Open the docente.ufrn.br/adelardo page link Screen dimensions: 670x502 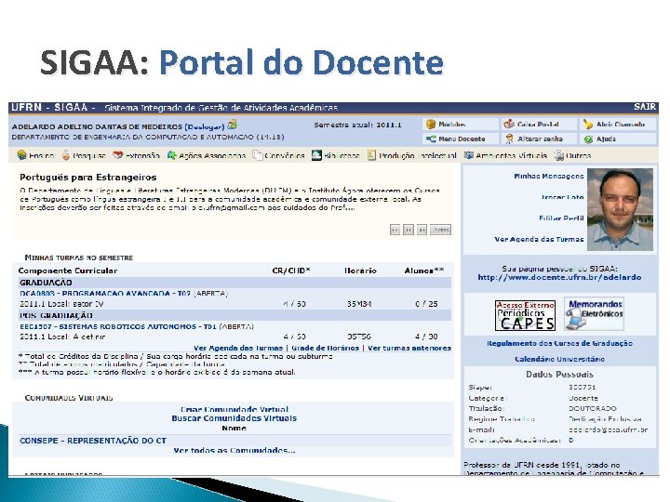coord(559,277)
